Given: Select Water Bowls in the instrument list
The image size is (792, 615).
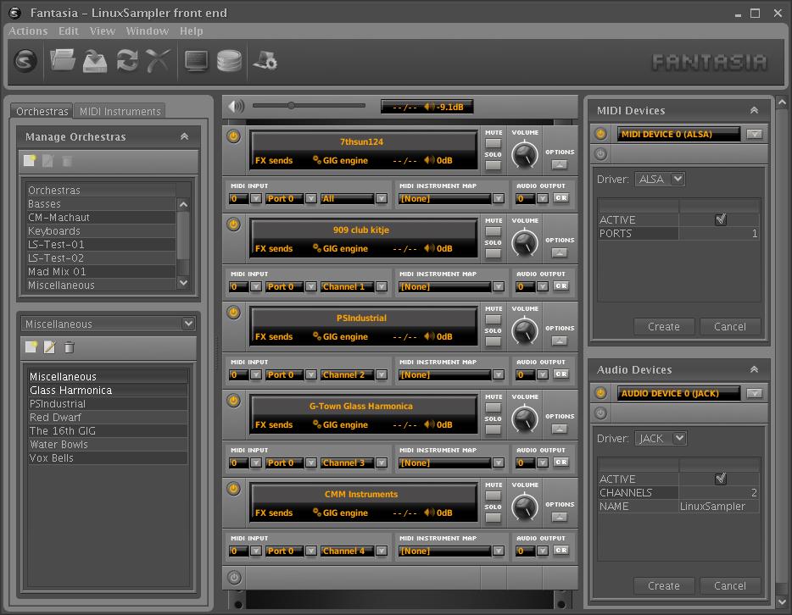Looking at the screenshot, I should [59, 444].
